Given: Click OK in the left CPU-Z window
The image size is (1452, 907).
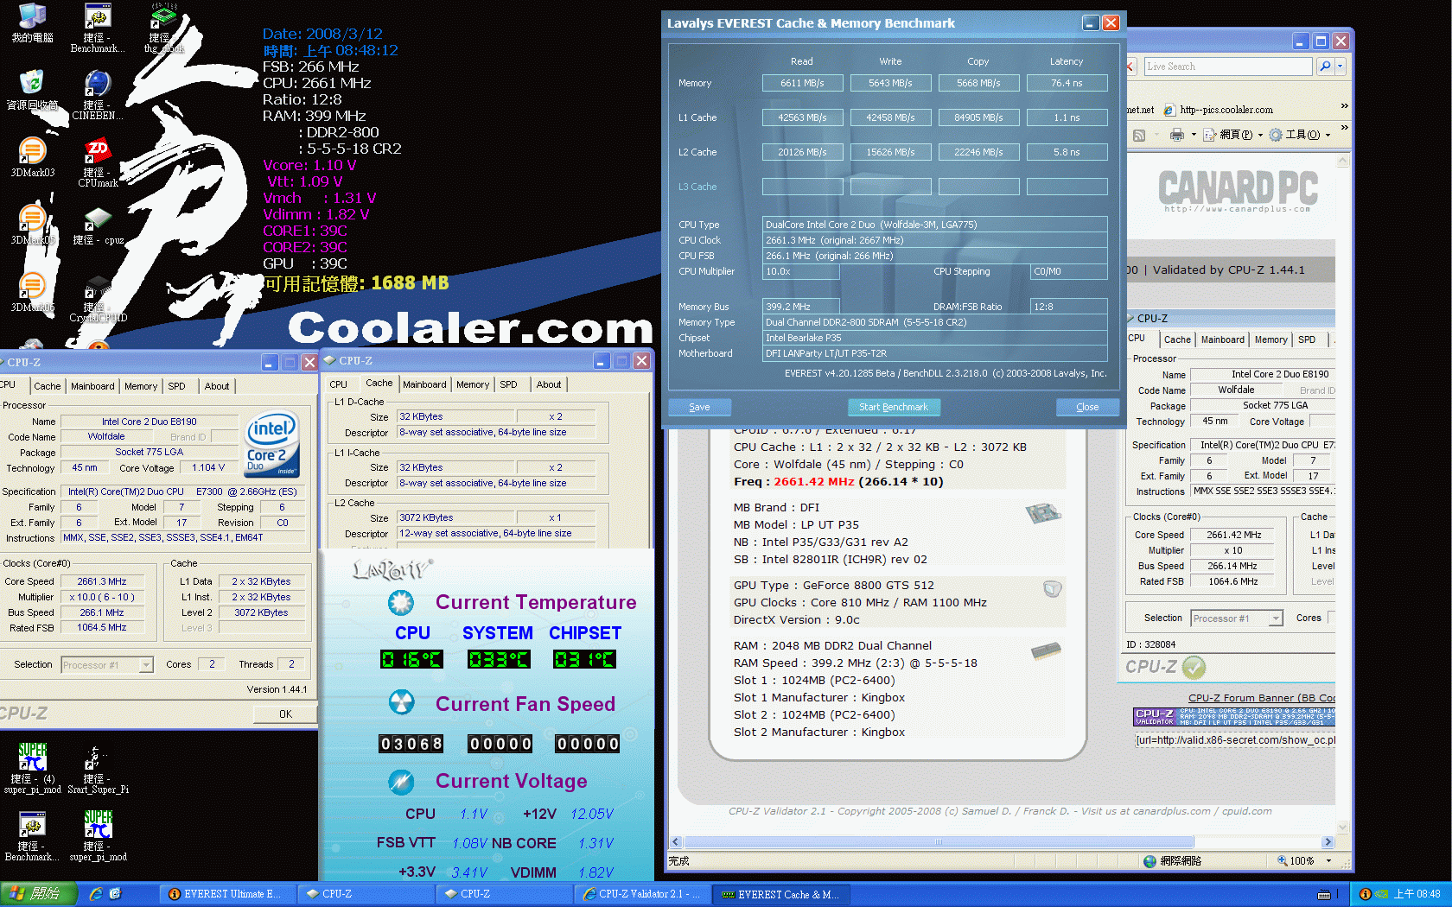Looking at the screenshot, I should (285, 714).
